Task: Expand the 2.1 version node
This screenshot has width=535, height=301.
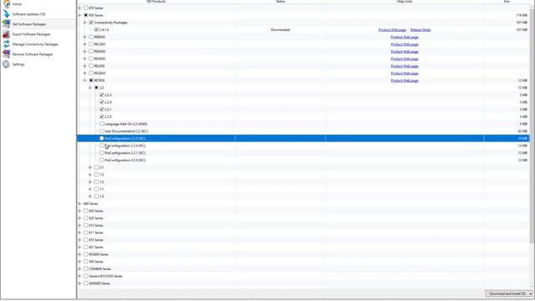Action: [90, 167]
